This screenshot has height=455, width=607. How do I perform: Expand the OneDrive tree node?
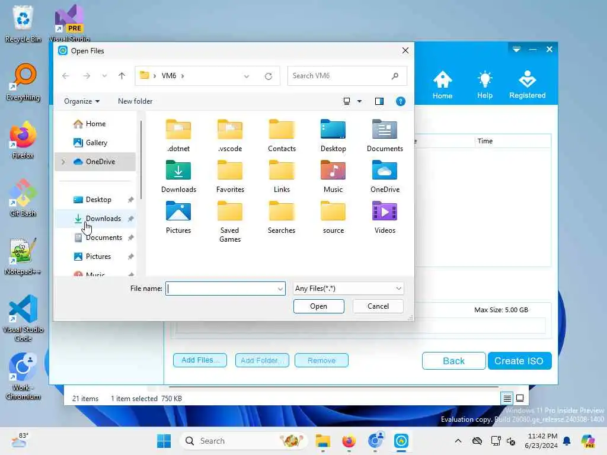[63, 162]
